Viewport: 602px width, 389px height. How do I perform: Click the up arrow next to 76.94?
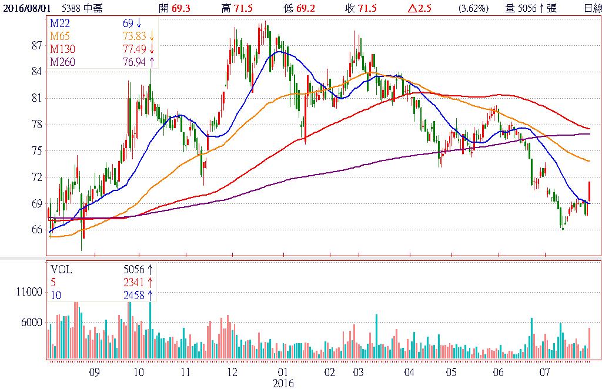(150, 62)
